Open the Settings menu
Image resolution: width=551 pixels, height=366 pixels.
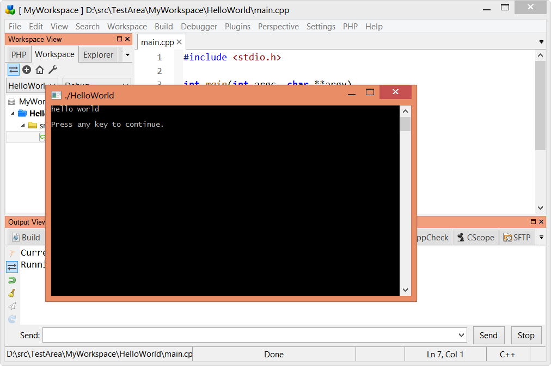pos(321,26)
